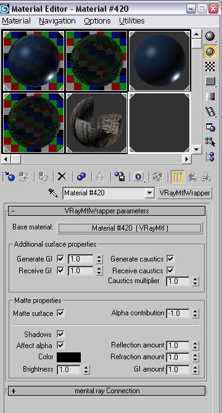222x413 pixels.
Task: Toggle the checkered Background icon
Action: 210,66
